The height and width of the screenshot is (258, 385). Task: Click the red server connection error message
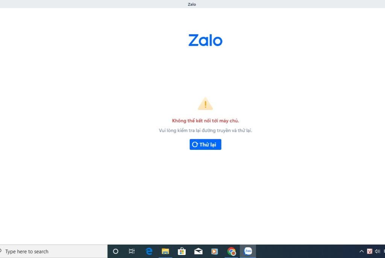[205, 121]
